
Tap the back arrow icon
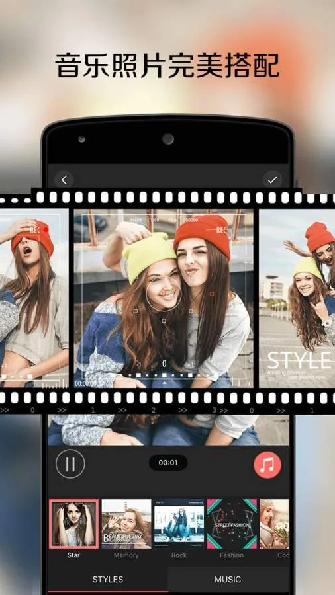click(64, 180)
